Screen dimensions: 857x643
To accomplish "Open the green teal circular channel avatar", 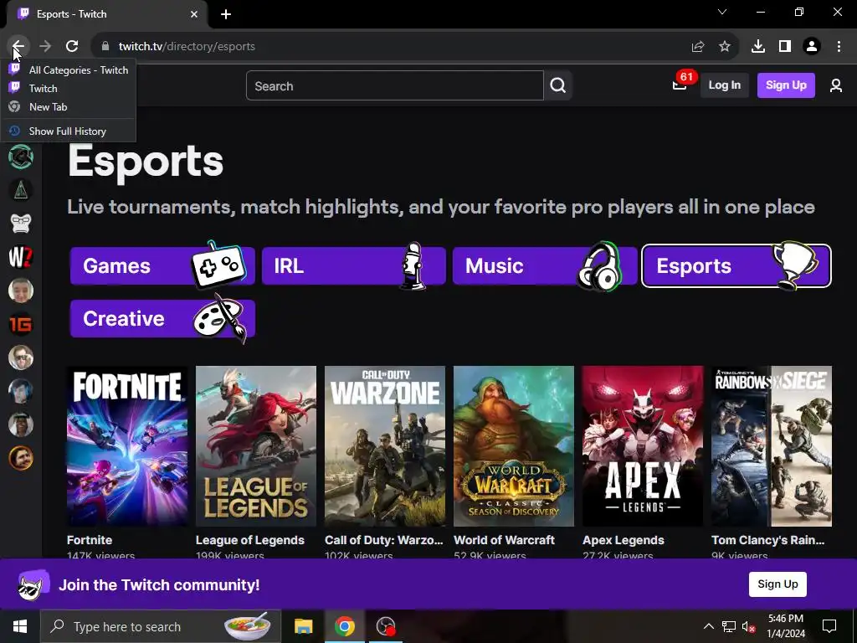I will [x=21, y=157].
